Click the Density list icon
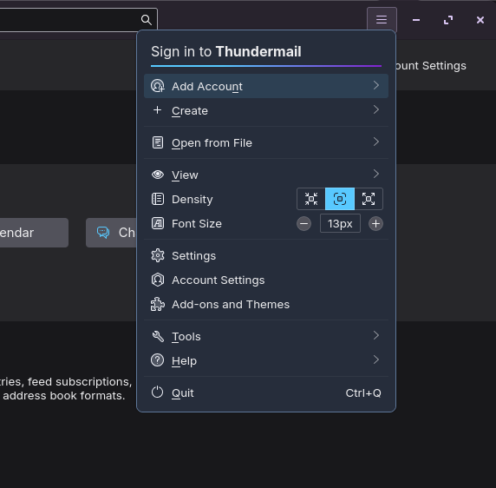The height and width of the screenshot is (488, 496). coord(158,199)
